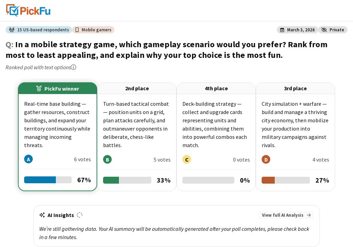Click the sparkle AI Insights icon
Screen dimensions: 353x247
click(42, 215)
